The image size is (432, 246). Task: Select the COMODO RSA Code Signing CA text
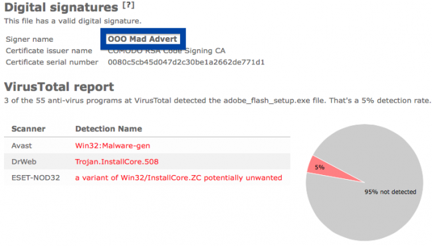pos(166,51)
